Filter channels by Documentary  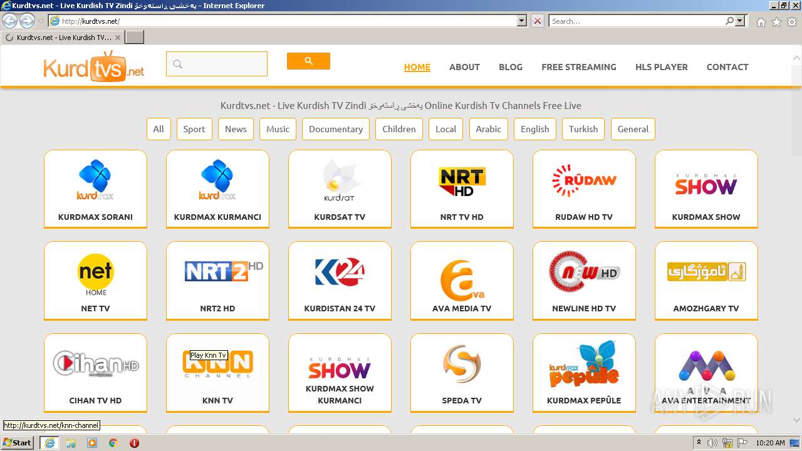336,129
